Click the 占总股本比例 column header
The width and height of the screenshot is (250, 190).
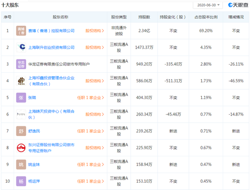click(206, 17)
